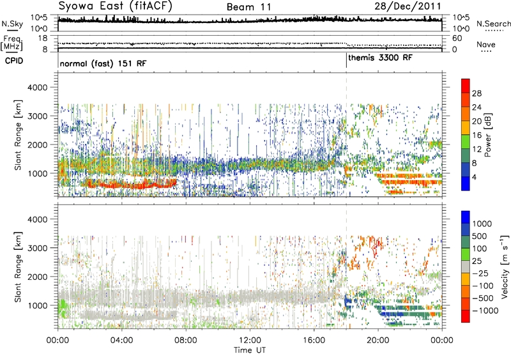Viewport: 511px width, 354px height.
Task: Click 'themis 3300 RF' text
Action: tap(380, 58)
